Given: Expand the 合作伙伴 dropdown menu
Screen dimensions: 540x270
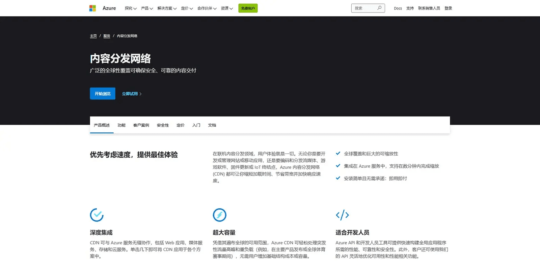Looking at the screenshot, I should point(207,8).
